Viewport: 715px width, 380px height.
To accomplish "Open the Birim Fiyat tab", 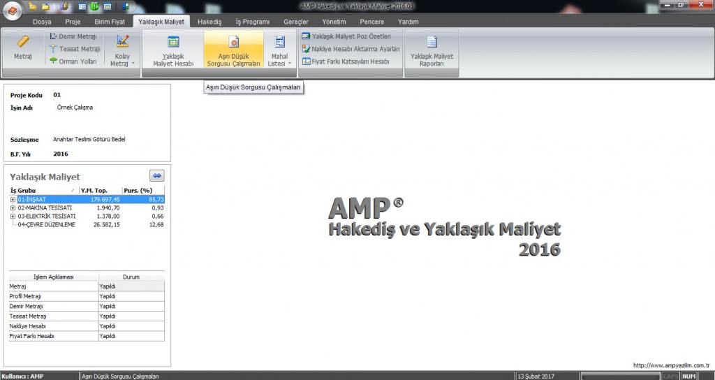I will (110, 22).
